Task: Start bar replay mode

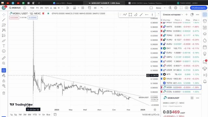Action: tap(95, 8)
